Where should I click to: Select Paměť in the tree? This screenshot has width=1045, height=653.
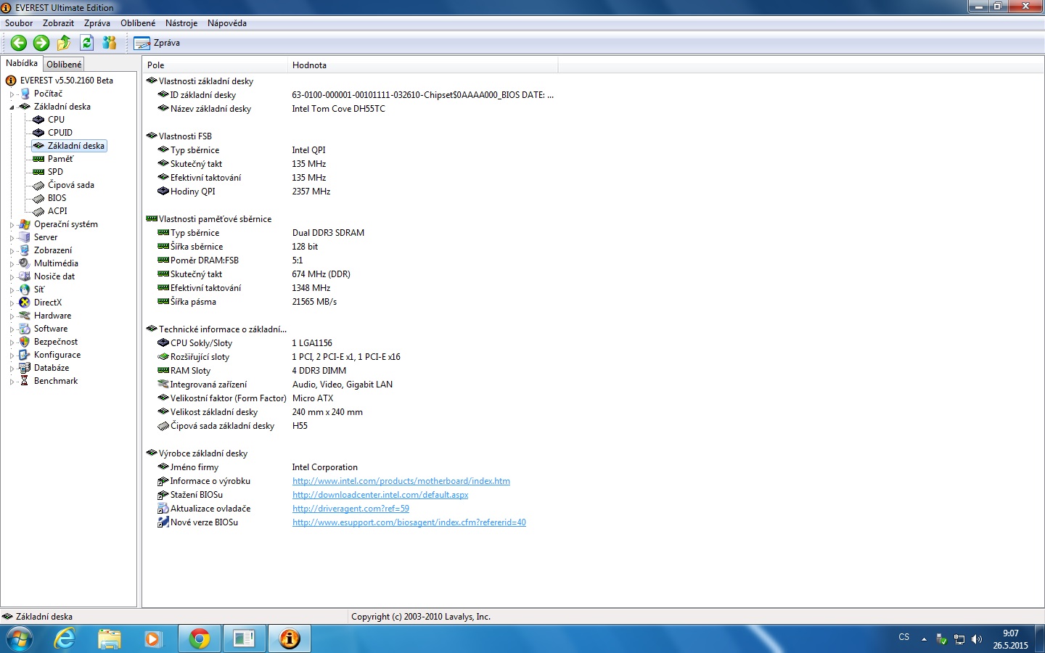coord(60,159)
